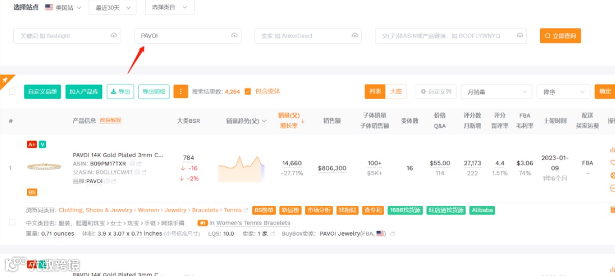Click the 自定义品类 button
Viewport: 615px width, 276px height.
pos(42,92)
